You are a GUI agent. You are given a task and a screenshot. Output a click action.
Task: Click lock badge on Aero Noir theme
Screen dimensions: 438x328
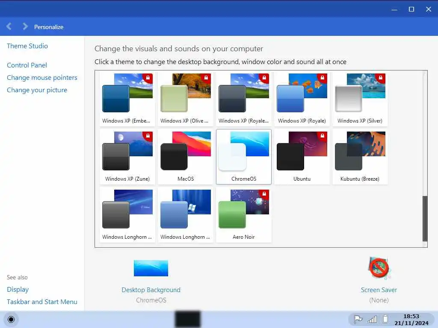tap(264, 194)
